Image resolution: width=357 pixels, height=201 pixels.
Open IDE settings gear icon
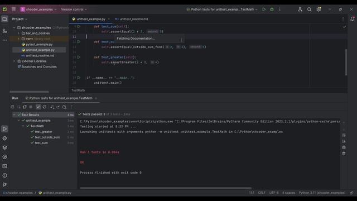319,9
